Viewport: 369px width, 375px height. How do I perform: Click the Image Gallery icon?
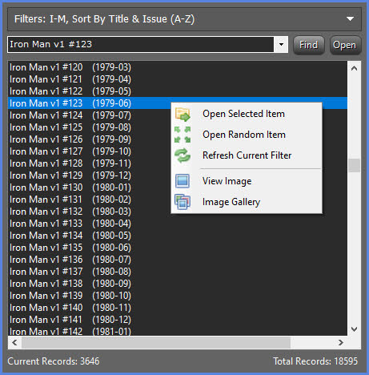click(182, 202)
